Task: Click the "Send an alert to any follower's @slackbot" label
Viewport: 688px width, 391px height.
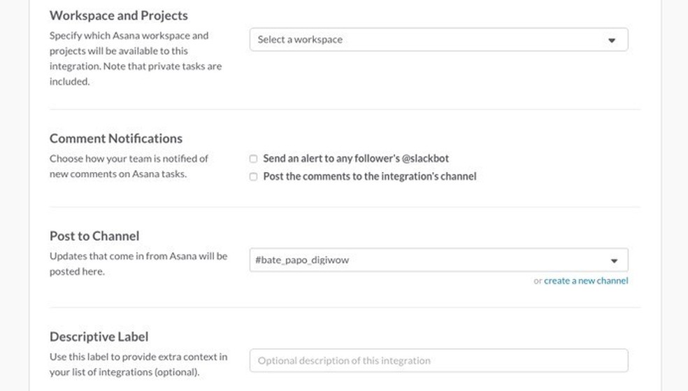Action: pos(356,159)
